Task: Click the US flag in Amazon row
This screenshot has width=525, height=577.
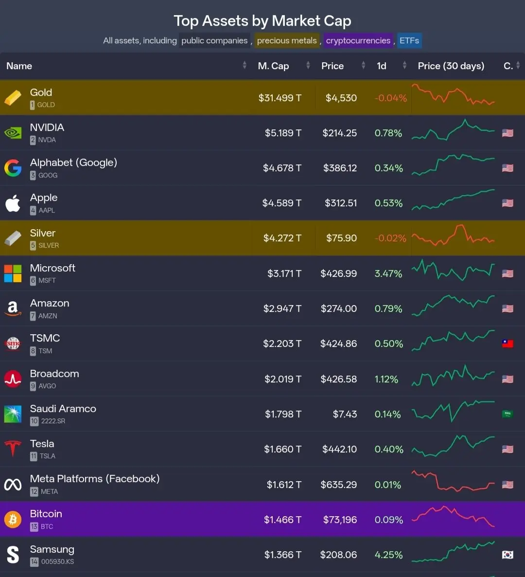Action: (x=507, y=308)
